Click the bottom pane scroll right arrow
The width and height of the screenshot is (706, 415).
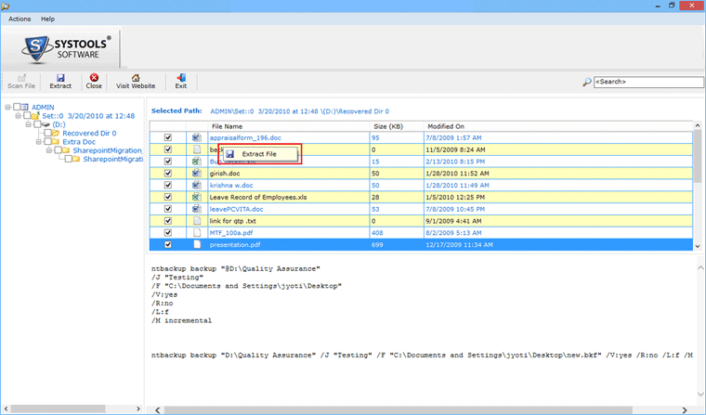tap(685, 410)
